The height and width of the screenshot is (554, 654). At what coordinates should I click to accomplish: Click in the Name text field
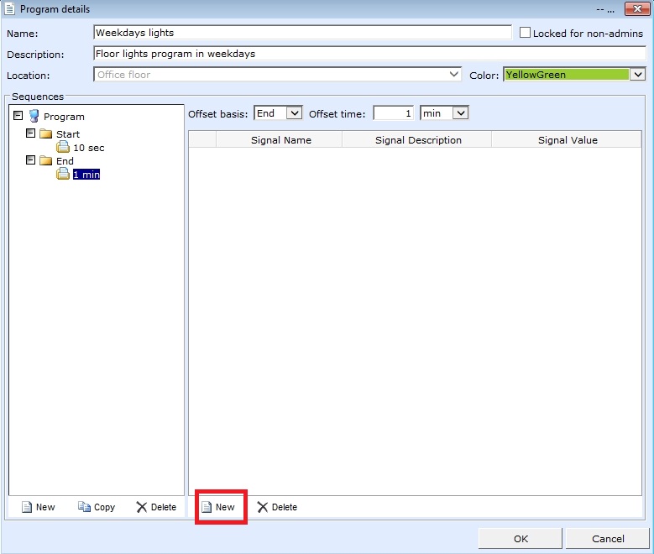(x=302, y=33)
